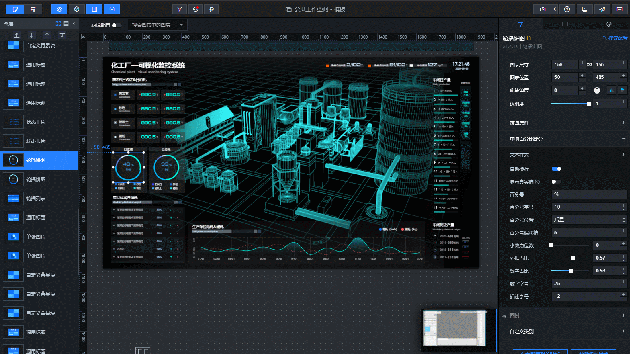Enable the 显示真实值 switch
The width and height of the screenshot is (630, 354).
tap(556, 182)
